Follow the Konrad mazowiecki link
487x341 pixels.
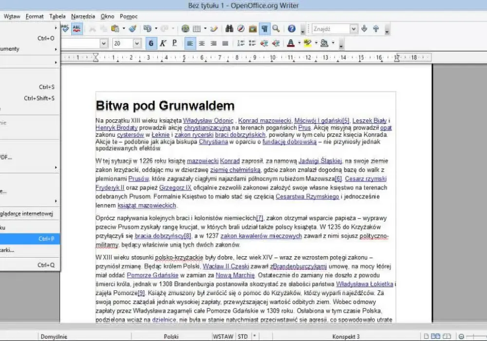point(264,120)
